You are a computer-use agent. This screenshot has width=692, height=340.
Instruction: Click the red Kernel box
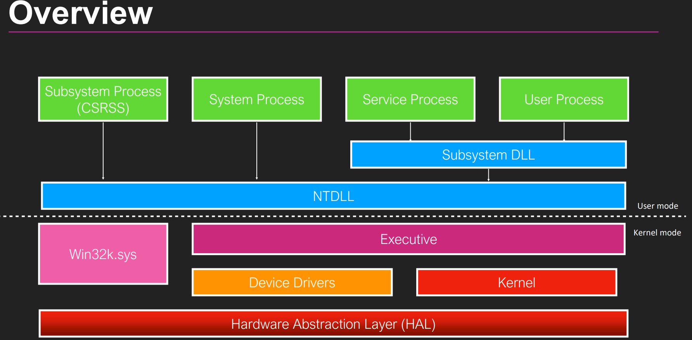(x=516, y=283)
